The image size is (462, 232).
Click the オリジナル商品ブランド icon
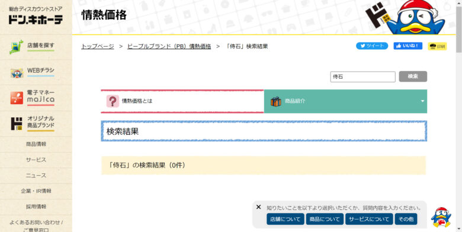(17, 124)
